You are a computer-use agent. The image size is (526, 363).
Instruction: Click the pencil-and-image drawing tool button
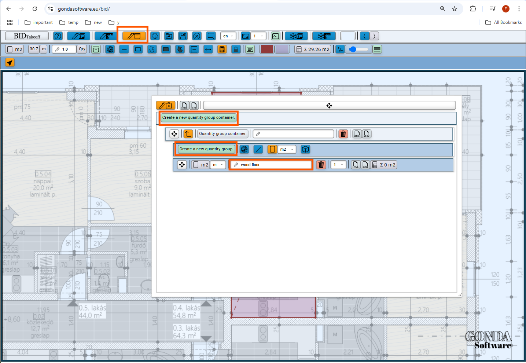(x=78, y=36)
